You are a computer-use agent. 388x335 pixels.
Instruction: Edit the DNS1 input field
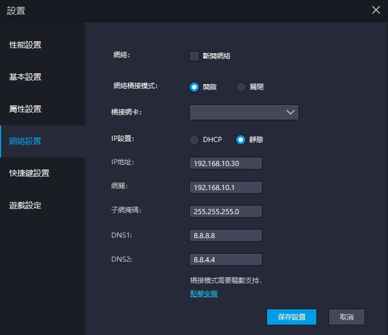225,235
